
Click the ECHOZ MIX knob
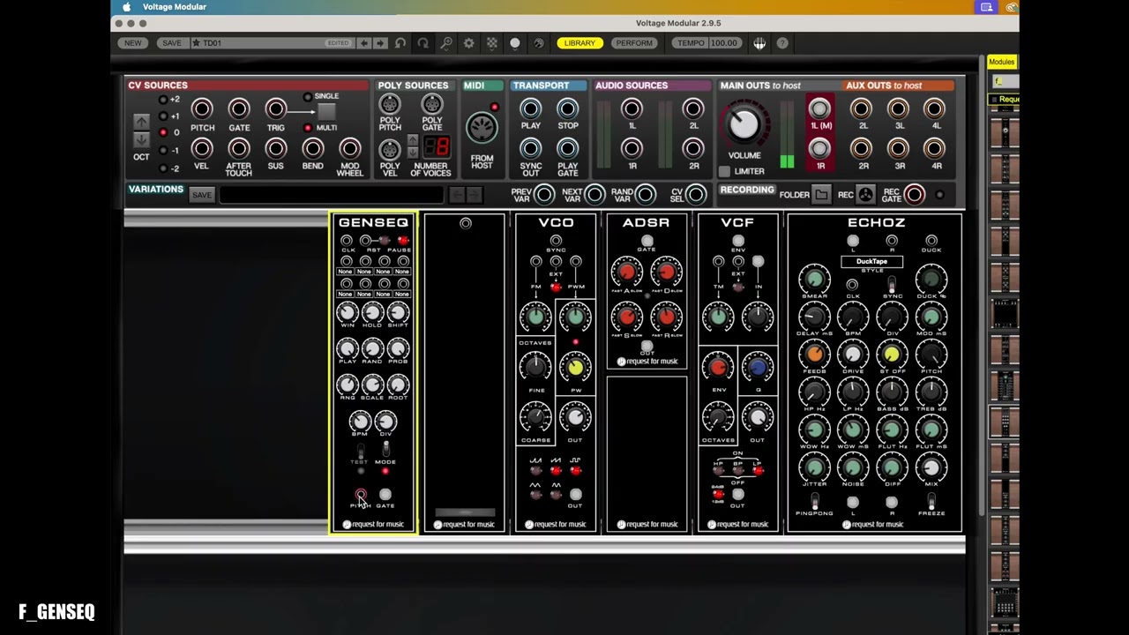click(931, 467)
